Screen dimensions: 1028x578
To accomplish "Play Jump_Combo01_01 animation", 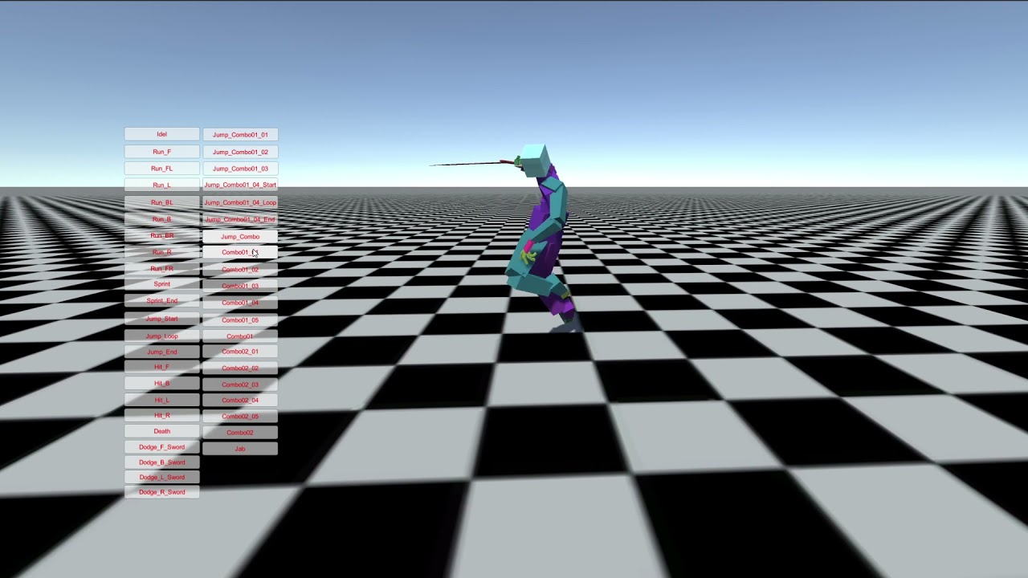I will (240, 135).
